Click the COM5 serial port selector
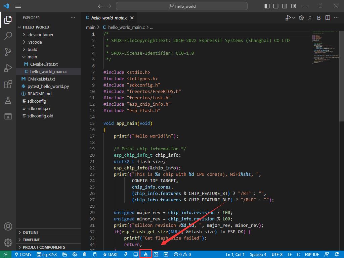 23,254
